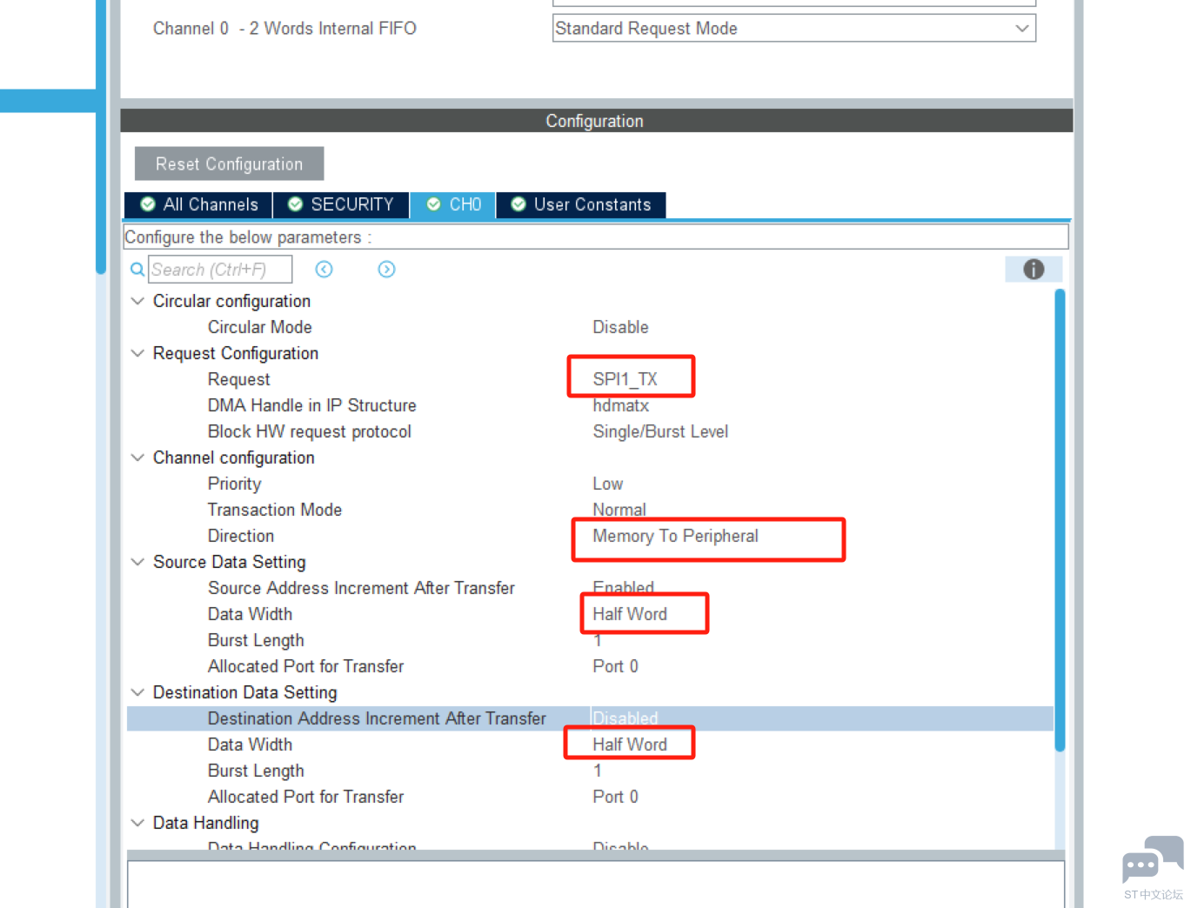Go to next search result arrow

387,270
